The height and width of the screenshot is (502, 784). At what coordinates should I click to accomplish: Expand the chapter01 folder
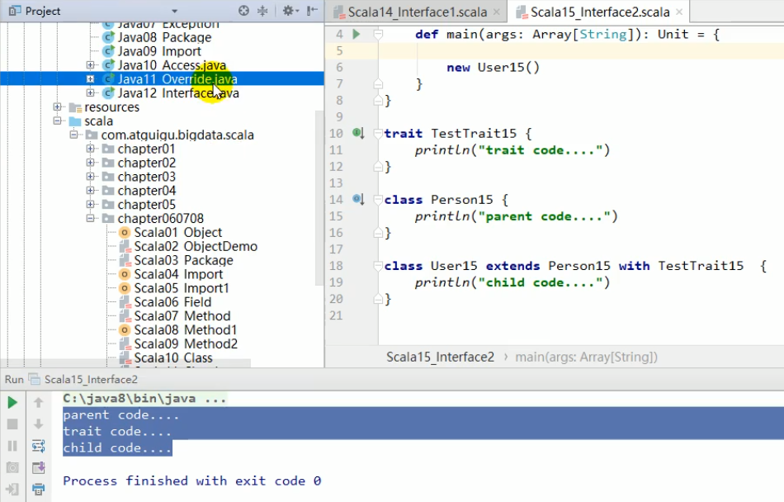[x=90, y=149]
